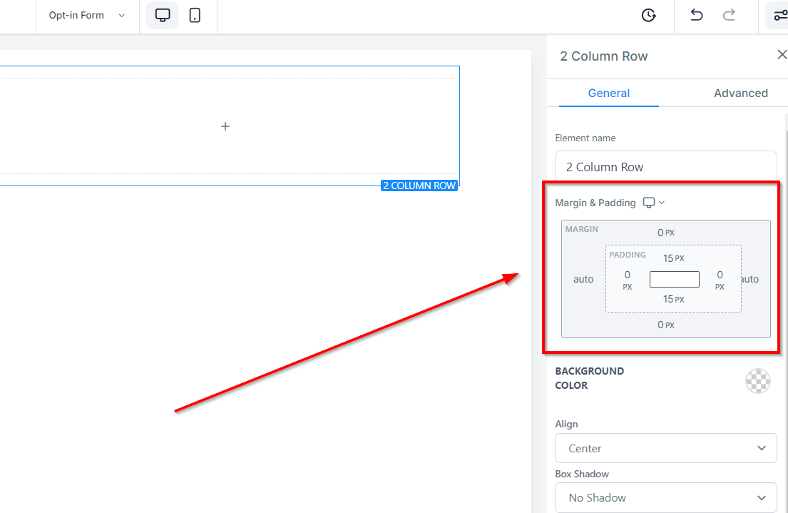Close the 2 Column Row panel

pyautogui.click(x=782, y=55)
